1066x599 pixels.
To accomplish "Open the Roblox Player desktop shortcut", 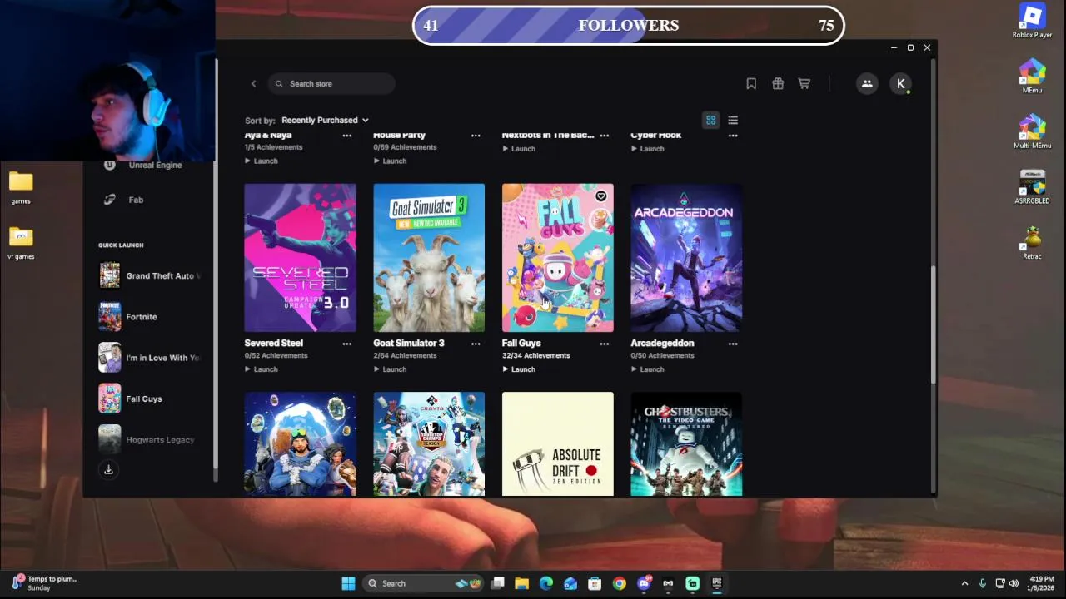I will tap(1032, 22).
